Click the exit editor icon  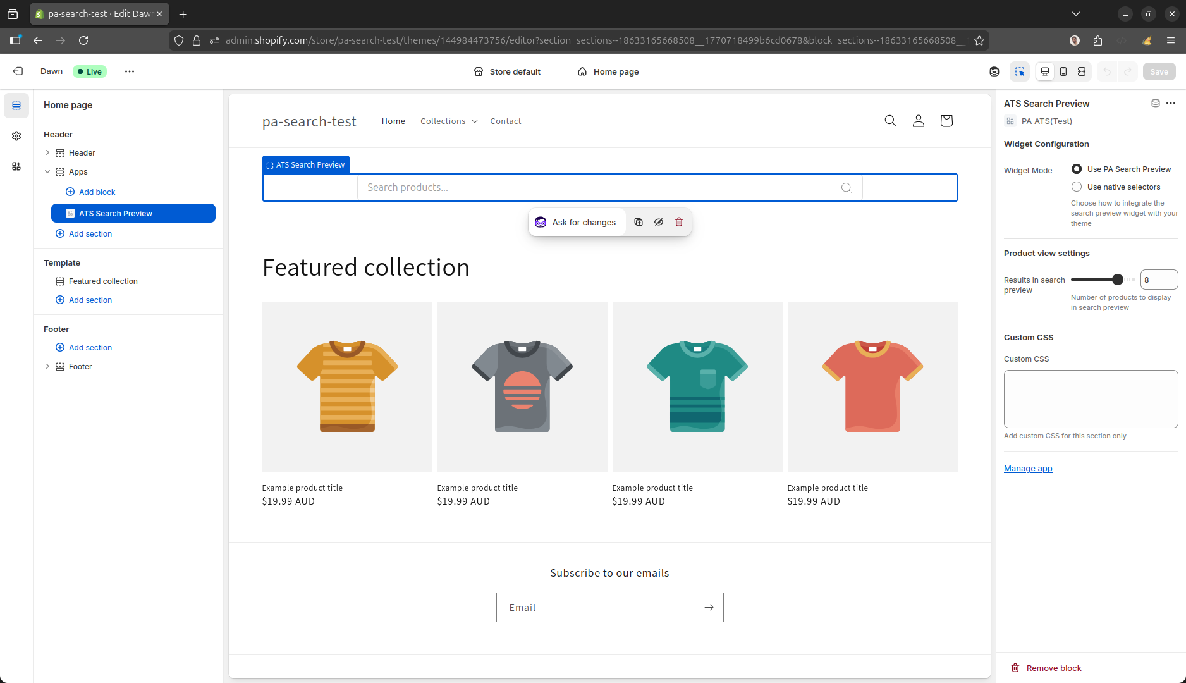pos(18,71)
